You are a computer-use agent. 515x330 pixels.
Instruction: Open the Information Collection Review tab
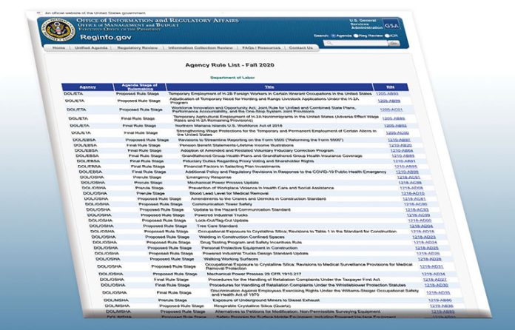click(201, 47)
